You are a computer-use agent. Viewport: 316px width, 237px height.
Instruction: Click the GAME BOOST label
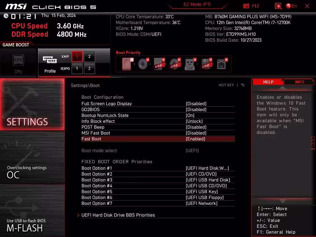pos(16,45)
